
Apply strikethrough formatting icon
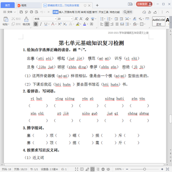pyautogui.click(x=53, y=24)
